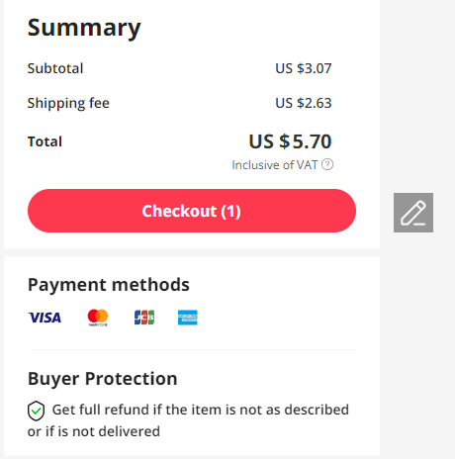The height and width of the screenshot is (459, 455).
Task: Select the Mastercard payment logo
Action: click(98, 318)
